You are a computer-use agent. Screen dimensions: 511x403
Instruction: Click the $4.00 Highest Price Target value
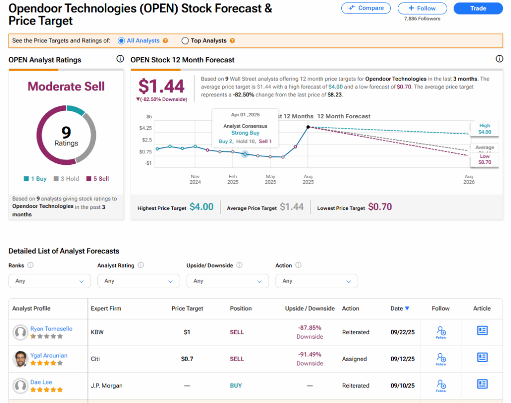202,207
